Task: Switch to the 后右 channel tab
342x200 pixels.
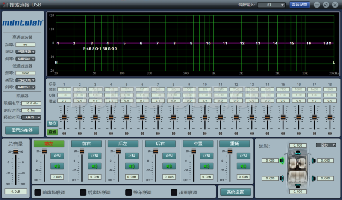Action: point(160,144)
